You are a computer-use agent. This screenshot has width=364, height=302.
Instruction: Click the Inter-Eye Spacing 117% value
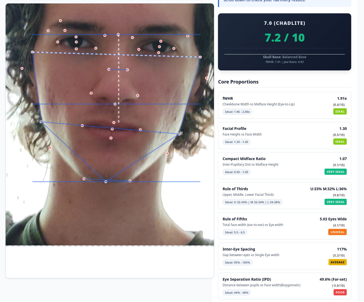point(342,249)
